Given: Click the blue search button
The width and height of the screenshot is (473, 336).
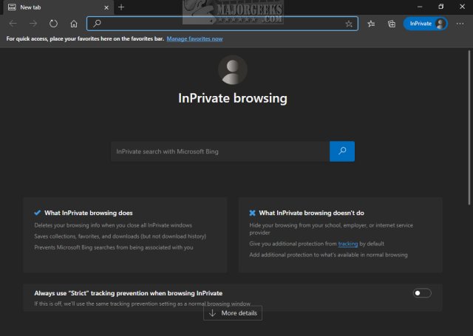Looking at the screenshot, I should coord(342,151).
